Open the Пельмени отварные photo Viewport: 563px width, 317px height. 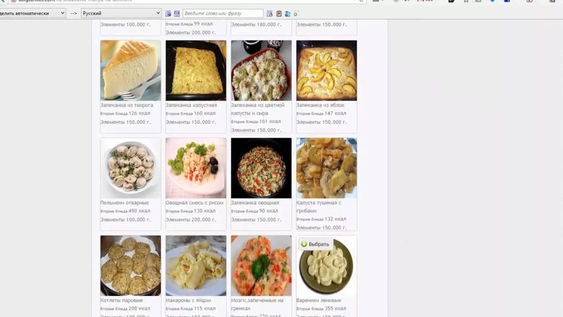[x=131, y=168]
